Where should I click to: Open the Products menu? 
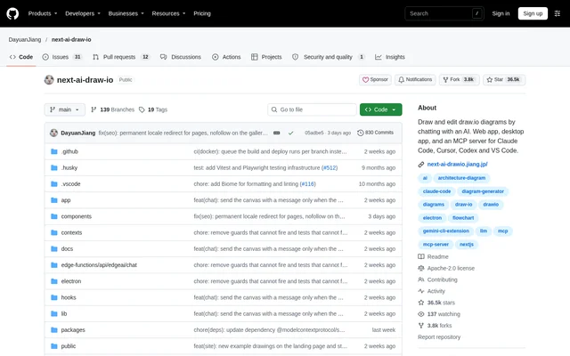click(x=43, y=13)
